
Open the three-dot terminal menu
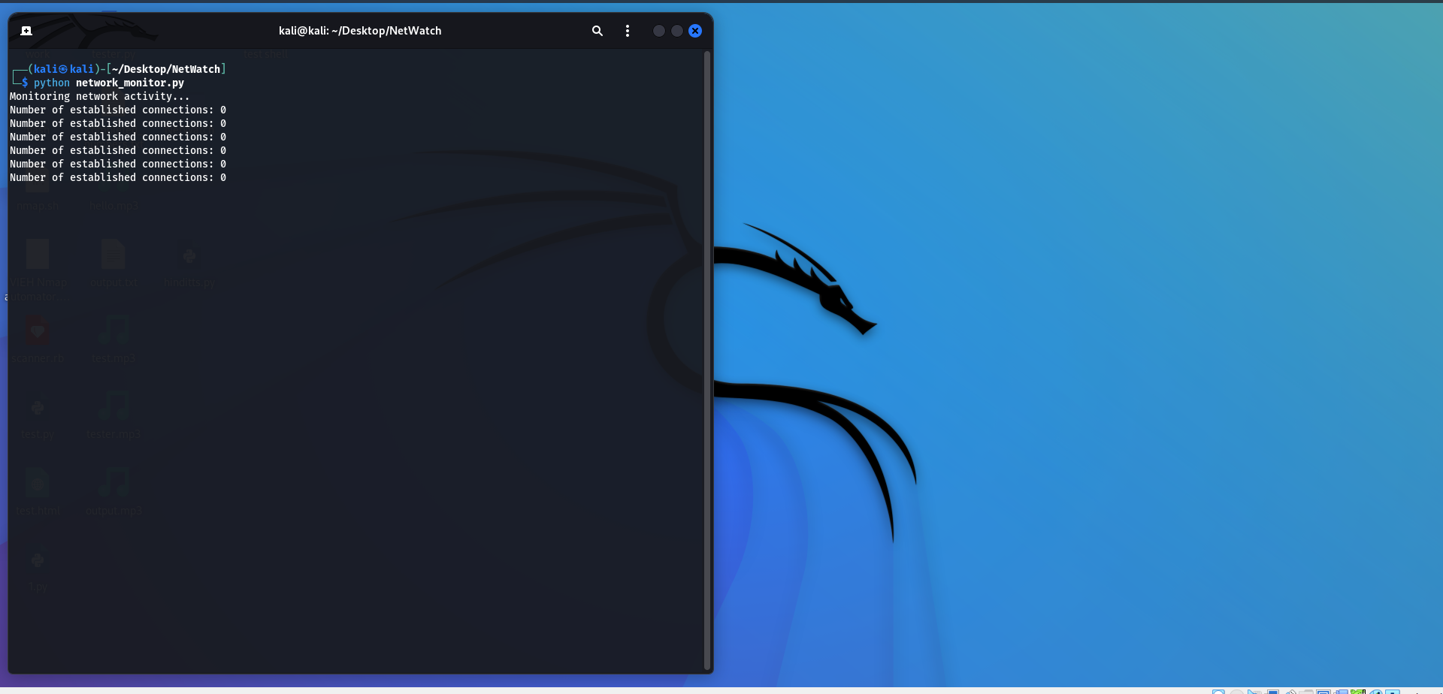[x=628, y=31]
